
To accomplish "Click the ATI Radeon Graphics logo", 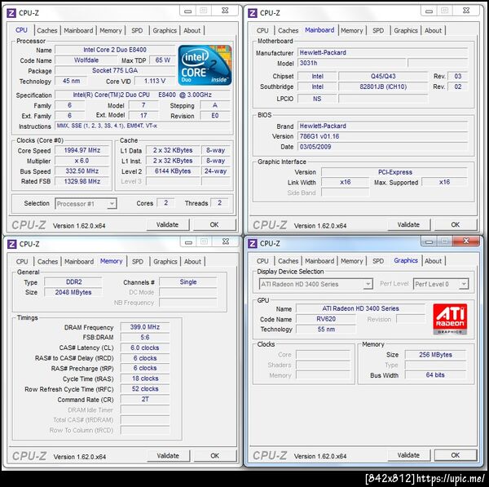I will pyautogui.click(x=450, y=319).
